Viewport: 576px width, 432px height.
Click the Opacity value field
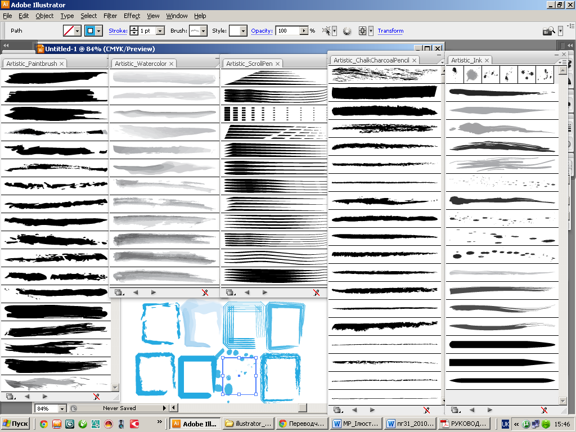pyautogui.click(x=289, y=31)
